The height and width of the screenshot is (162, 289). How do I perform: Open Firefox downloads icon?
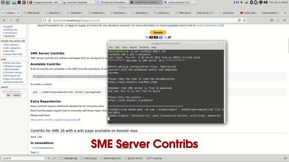click(x=278, y=20)
